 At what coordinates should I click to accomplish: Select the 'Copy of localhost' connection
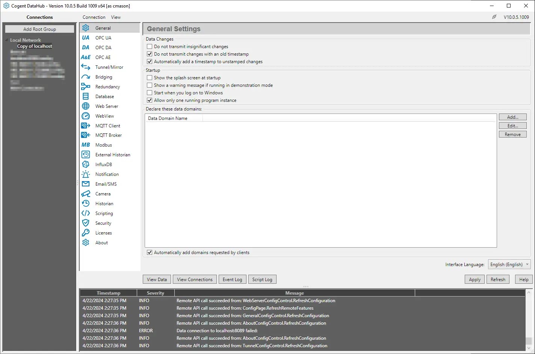tap(35, 46)
